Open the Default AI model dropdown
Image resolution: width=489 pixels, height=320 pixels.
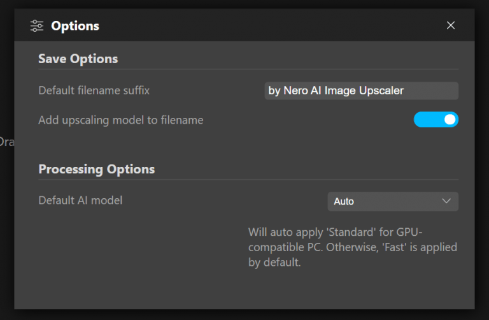pos(392,201)
